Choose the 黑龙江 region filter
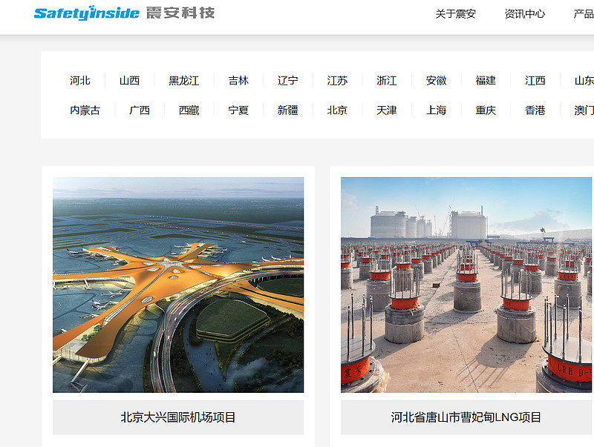Screen dimensions: 594x447 coord(183,81)
